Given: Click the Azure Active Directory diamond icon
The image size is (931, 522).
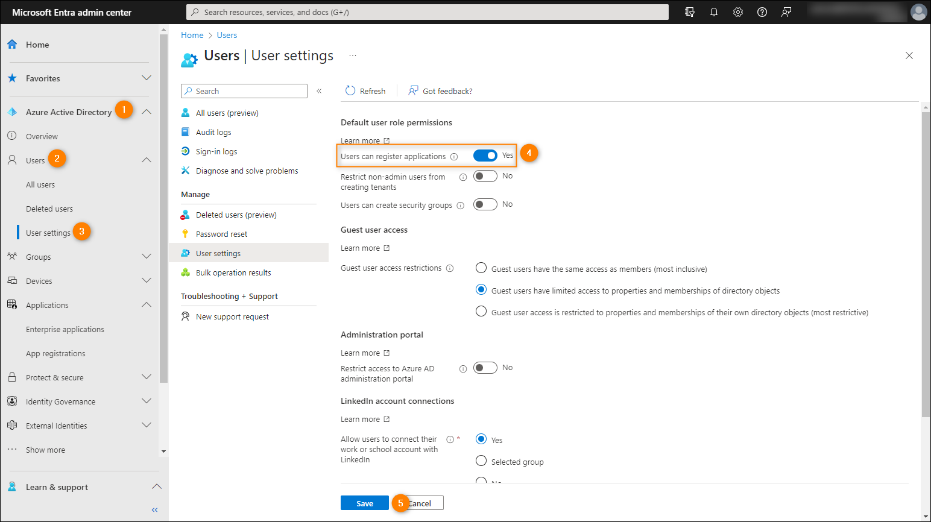Looking at the screenshot, I should coord(12,112).
